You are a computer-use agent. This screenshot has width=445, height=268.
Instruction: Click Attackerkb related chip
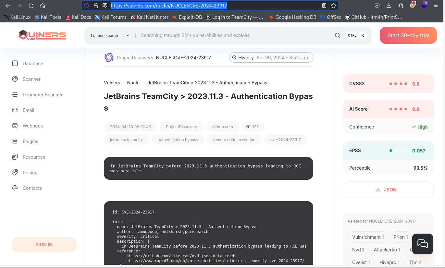[387, 250]
